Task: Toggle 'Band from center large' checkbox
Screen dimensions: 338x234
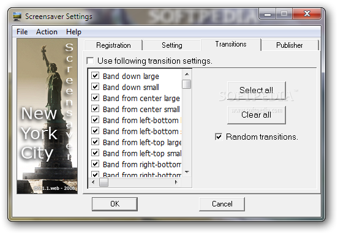Action: [95, 97]
